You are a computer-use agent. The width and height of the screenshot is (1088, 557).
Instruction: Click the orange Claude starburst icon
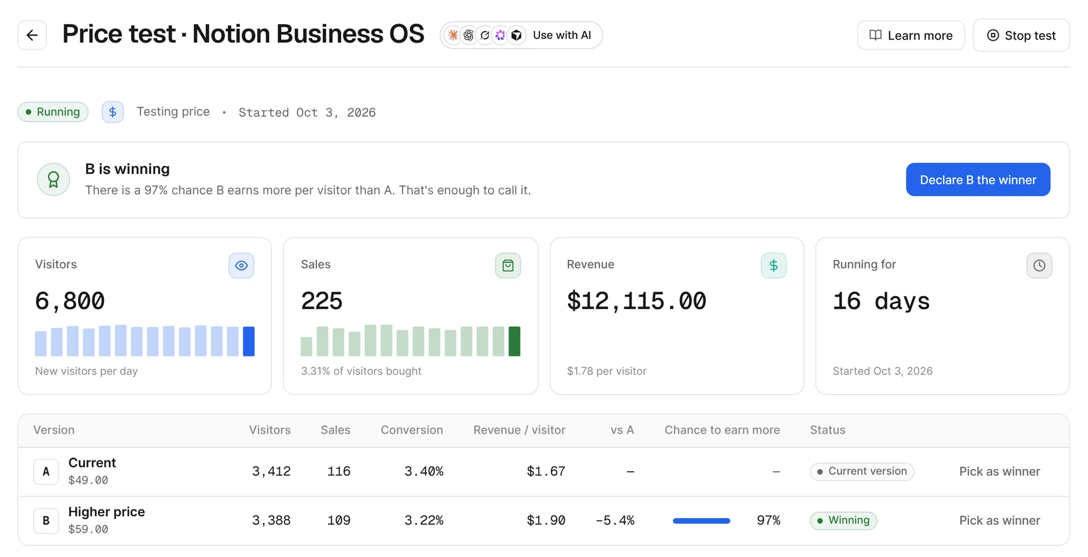pos(453,35)
